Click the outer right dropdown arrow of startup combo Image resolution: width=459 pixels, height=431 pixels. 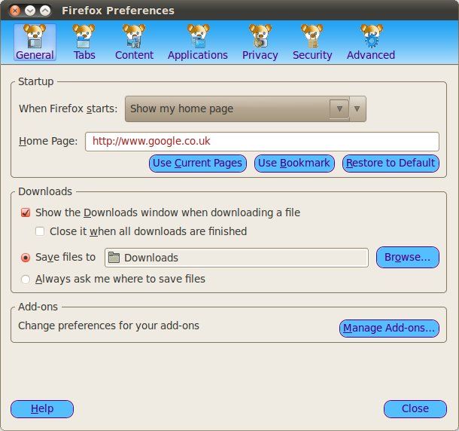[x=357, y=109]
